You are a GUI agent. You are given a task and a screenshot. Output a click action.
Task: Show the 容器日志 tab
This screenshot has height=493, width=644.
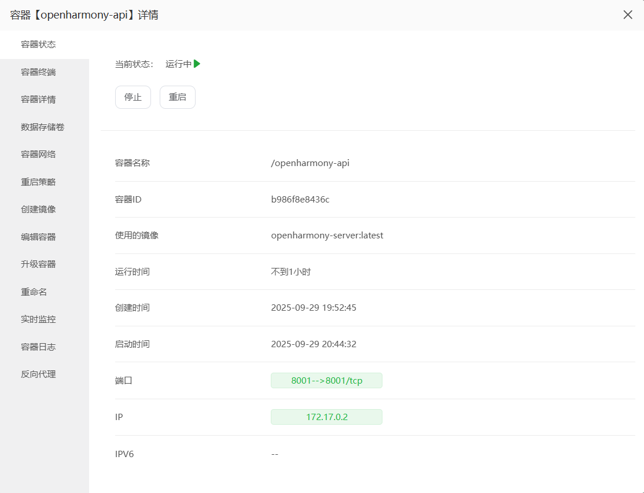[39, 347]
